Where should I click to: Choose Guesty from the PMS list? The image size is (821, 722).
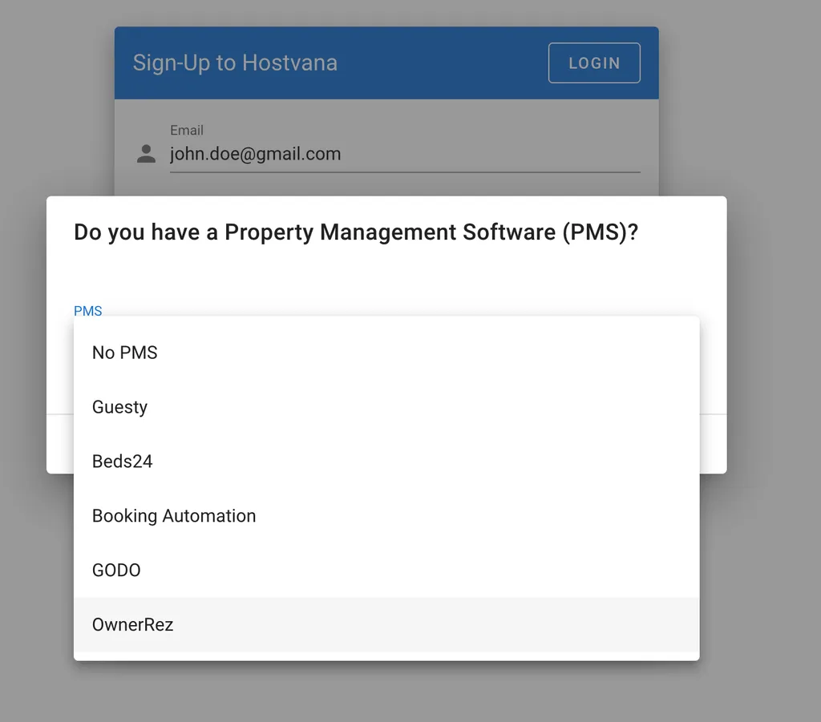tap(386, 407)
